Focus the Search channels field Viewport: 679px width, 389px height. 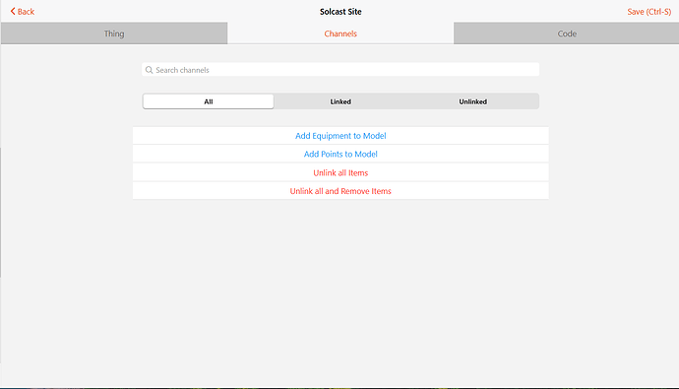coord(340,70)
